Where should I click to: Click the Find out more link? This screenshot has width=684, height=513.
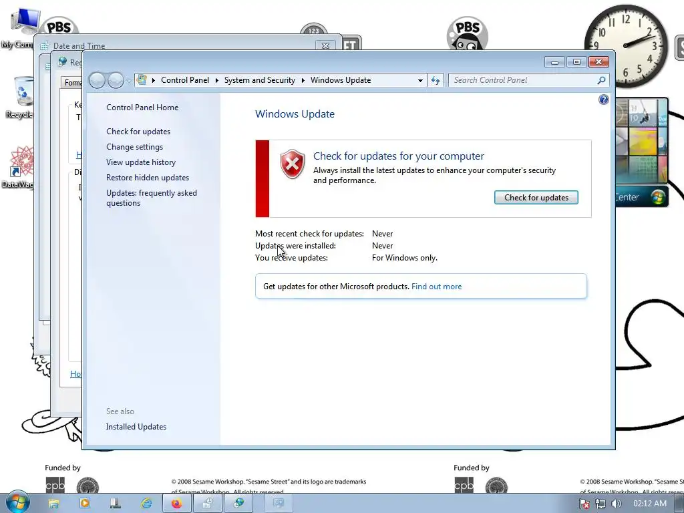[436, 287]
